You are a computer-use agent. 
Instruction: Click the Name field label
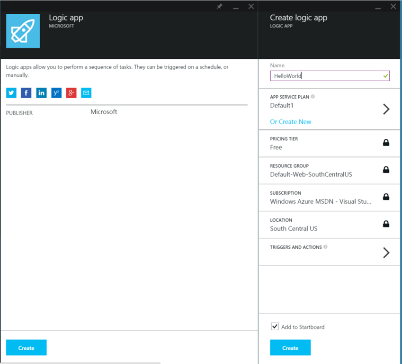tap(277, 65)
